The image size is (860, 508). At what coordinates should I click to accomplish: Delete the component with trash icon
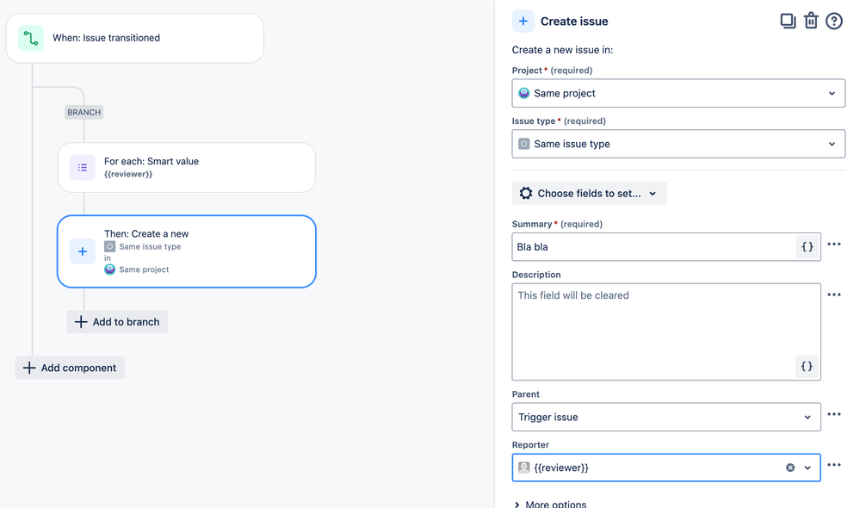811,21
